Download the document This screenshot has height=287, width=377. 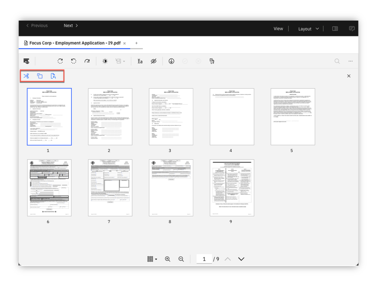click(171, 61)
